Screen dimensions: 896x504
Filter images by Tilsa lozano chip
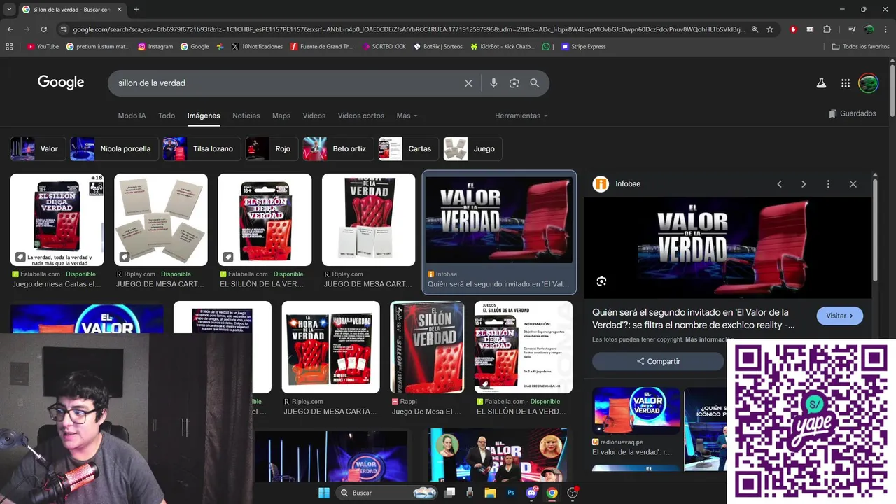point(202,149)
